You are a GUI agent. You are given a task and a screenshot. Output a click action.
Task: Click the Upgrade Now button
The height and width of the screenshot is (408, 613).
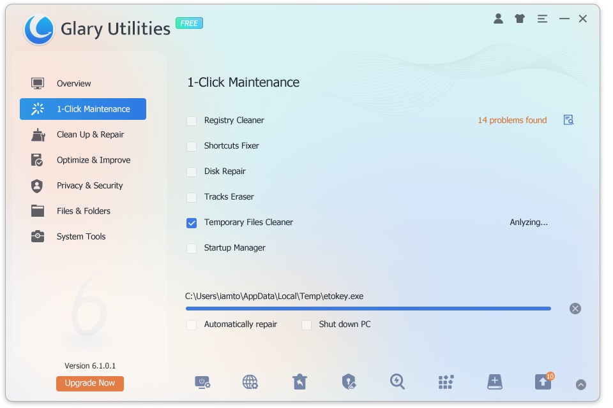point(89,383)
